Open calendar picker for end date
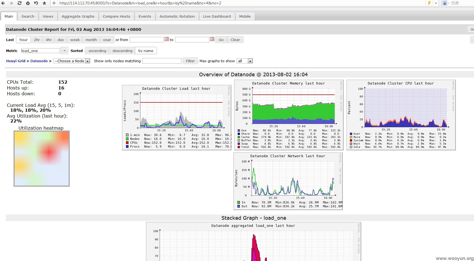This screenshot has width=474, height=261. pyautogui.click(x=212, y=39)
